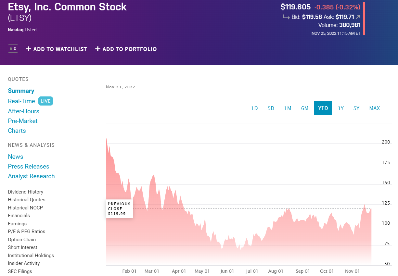Open Historical Quotes page
This screenshot has width=398, height=276.
coord(27,200)
